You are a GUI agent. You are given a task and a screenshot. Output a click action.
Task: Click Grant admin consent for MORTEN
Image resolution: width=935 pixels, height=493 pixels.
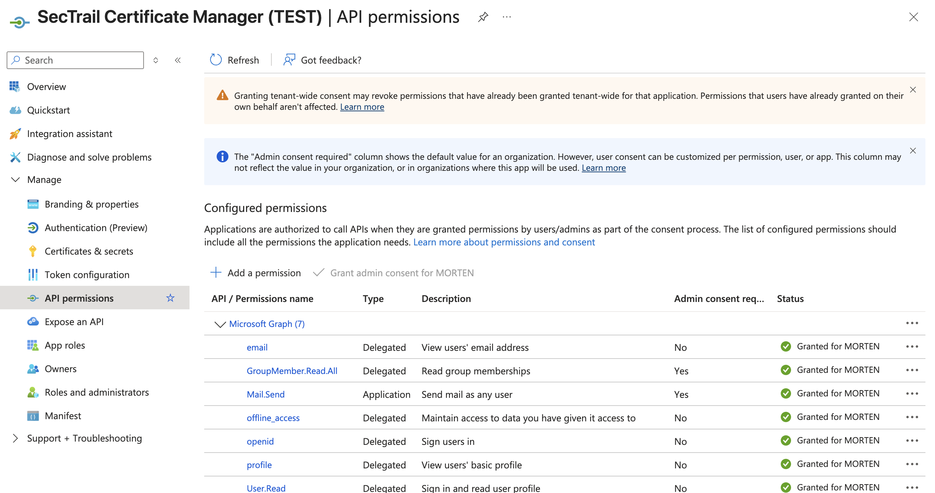tap(393, 273)
